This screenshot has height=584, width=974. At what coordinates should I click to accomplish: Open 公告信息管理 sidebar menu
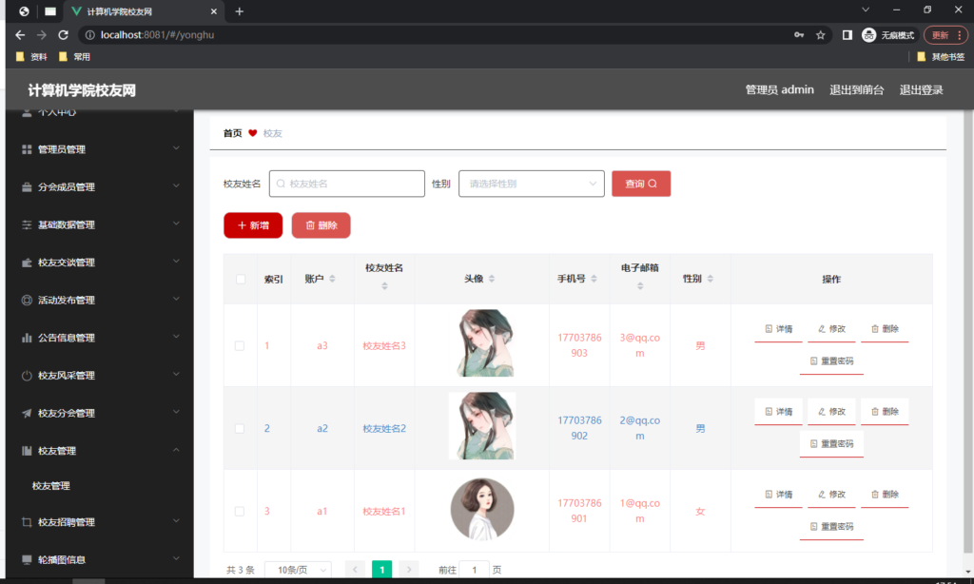(x=99, y=338)
